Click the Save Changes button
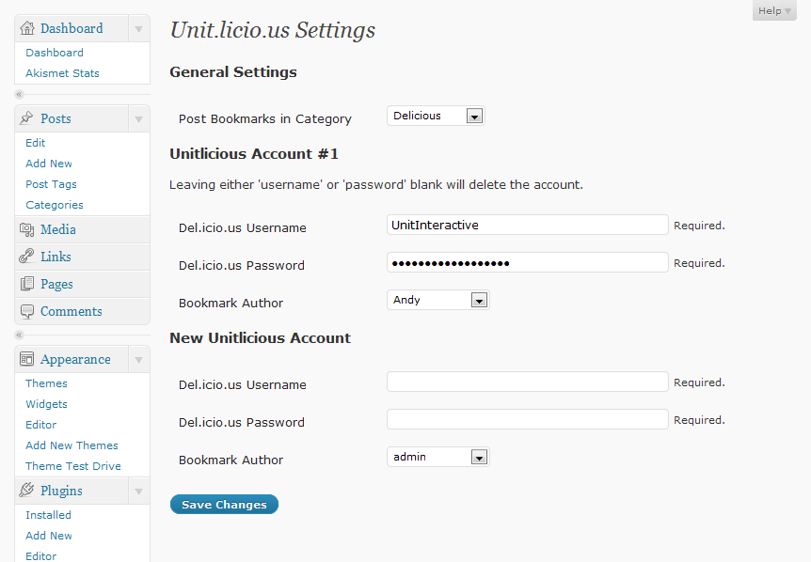Image resolution: width=811 pixels, height=562 pixels. 224,505
